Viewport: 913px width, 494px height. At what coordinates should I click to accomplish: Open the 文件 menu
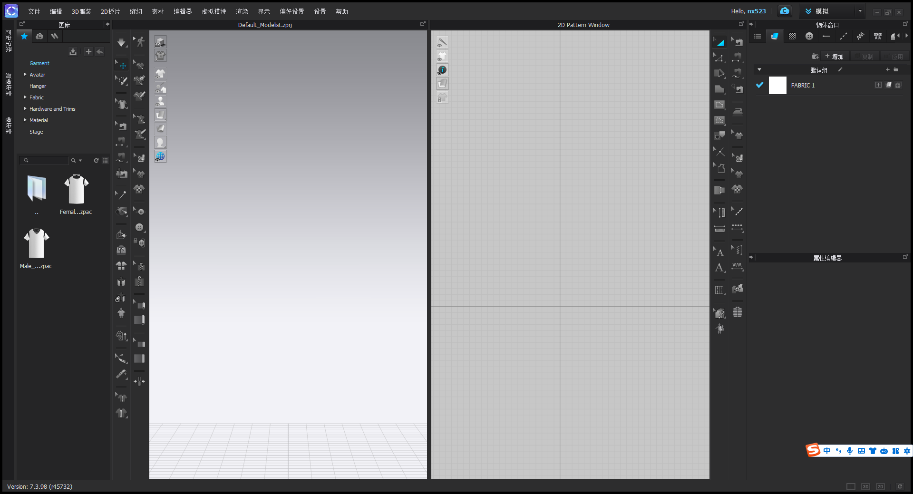pos(34,11)
